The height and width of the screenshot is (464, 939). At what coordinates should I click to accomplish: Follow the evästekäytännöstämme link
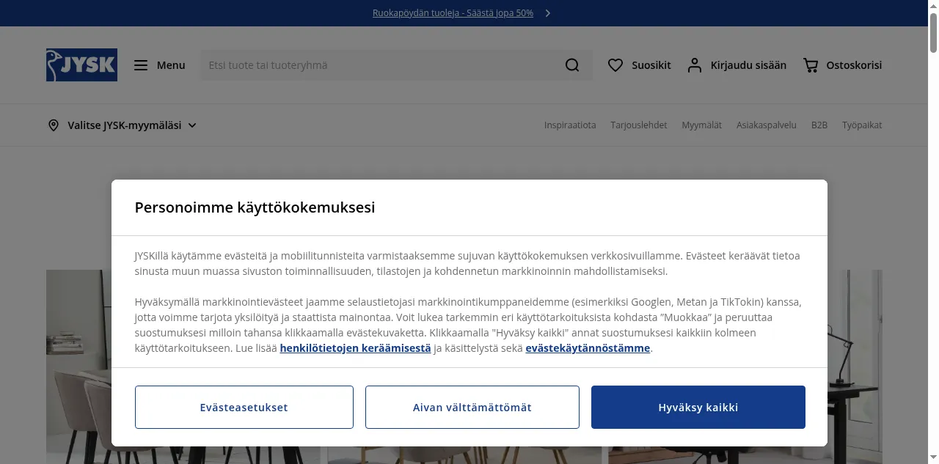point(588,348)
